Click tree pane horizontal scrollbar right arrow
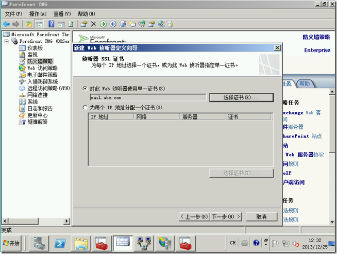 [x=67, y=221]
